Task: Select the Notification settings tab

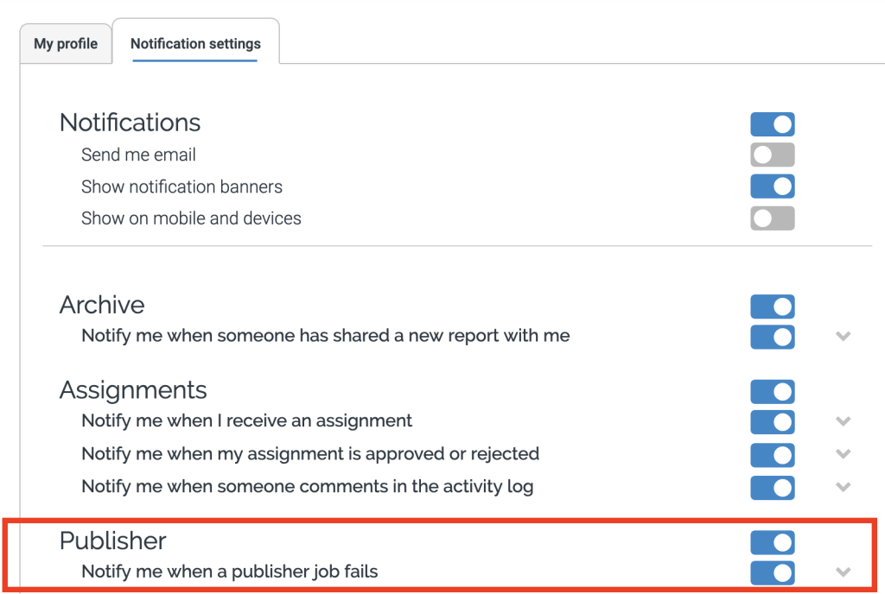Action: pos(195,44)
